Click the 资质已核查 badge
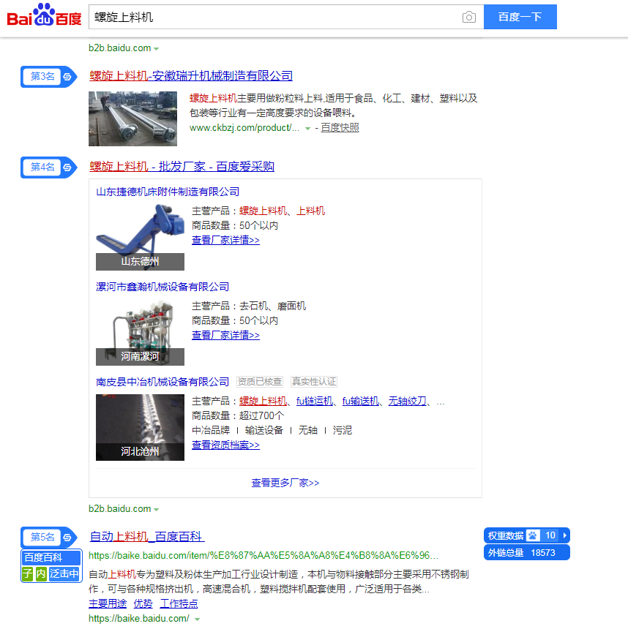This screenshot has height=629, width=628. [260, 382]
